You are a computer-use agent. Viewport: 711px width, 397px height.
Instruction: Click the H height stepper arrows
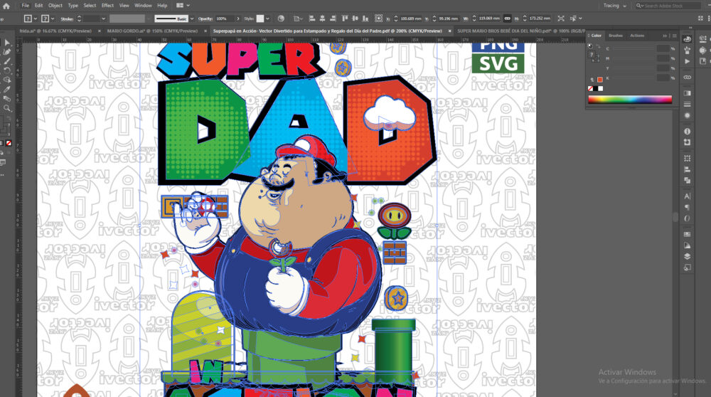(525, 18)
